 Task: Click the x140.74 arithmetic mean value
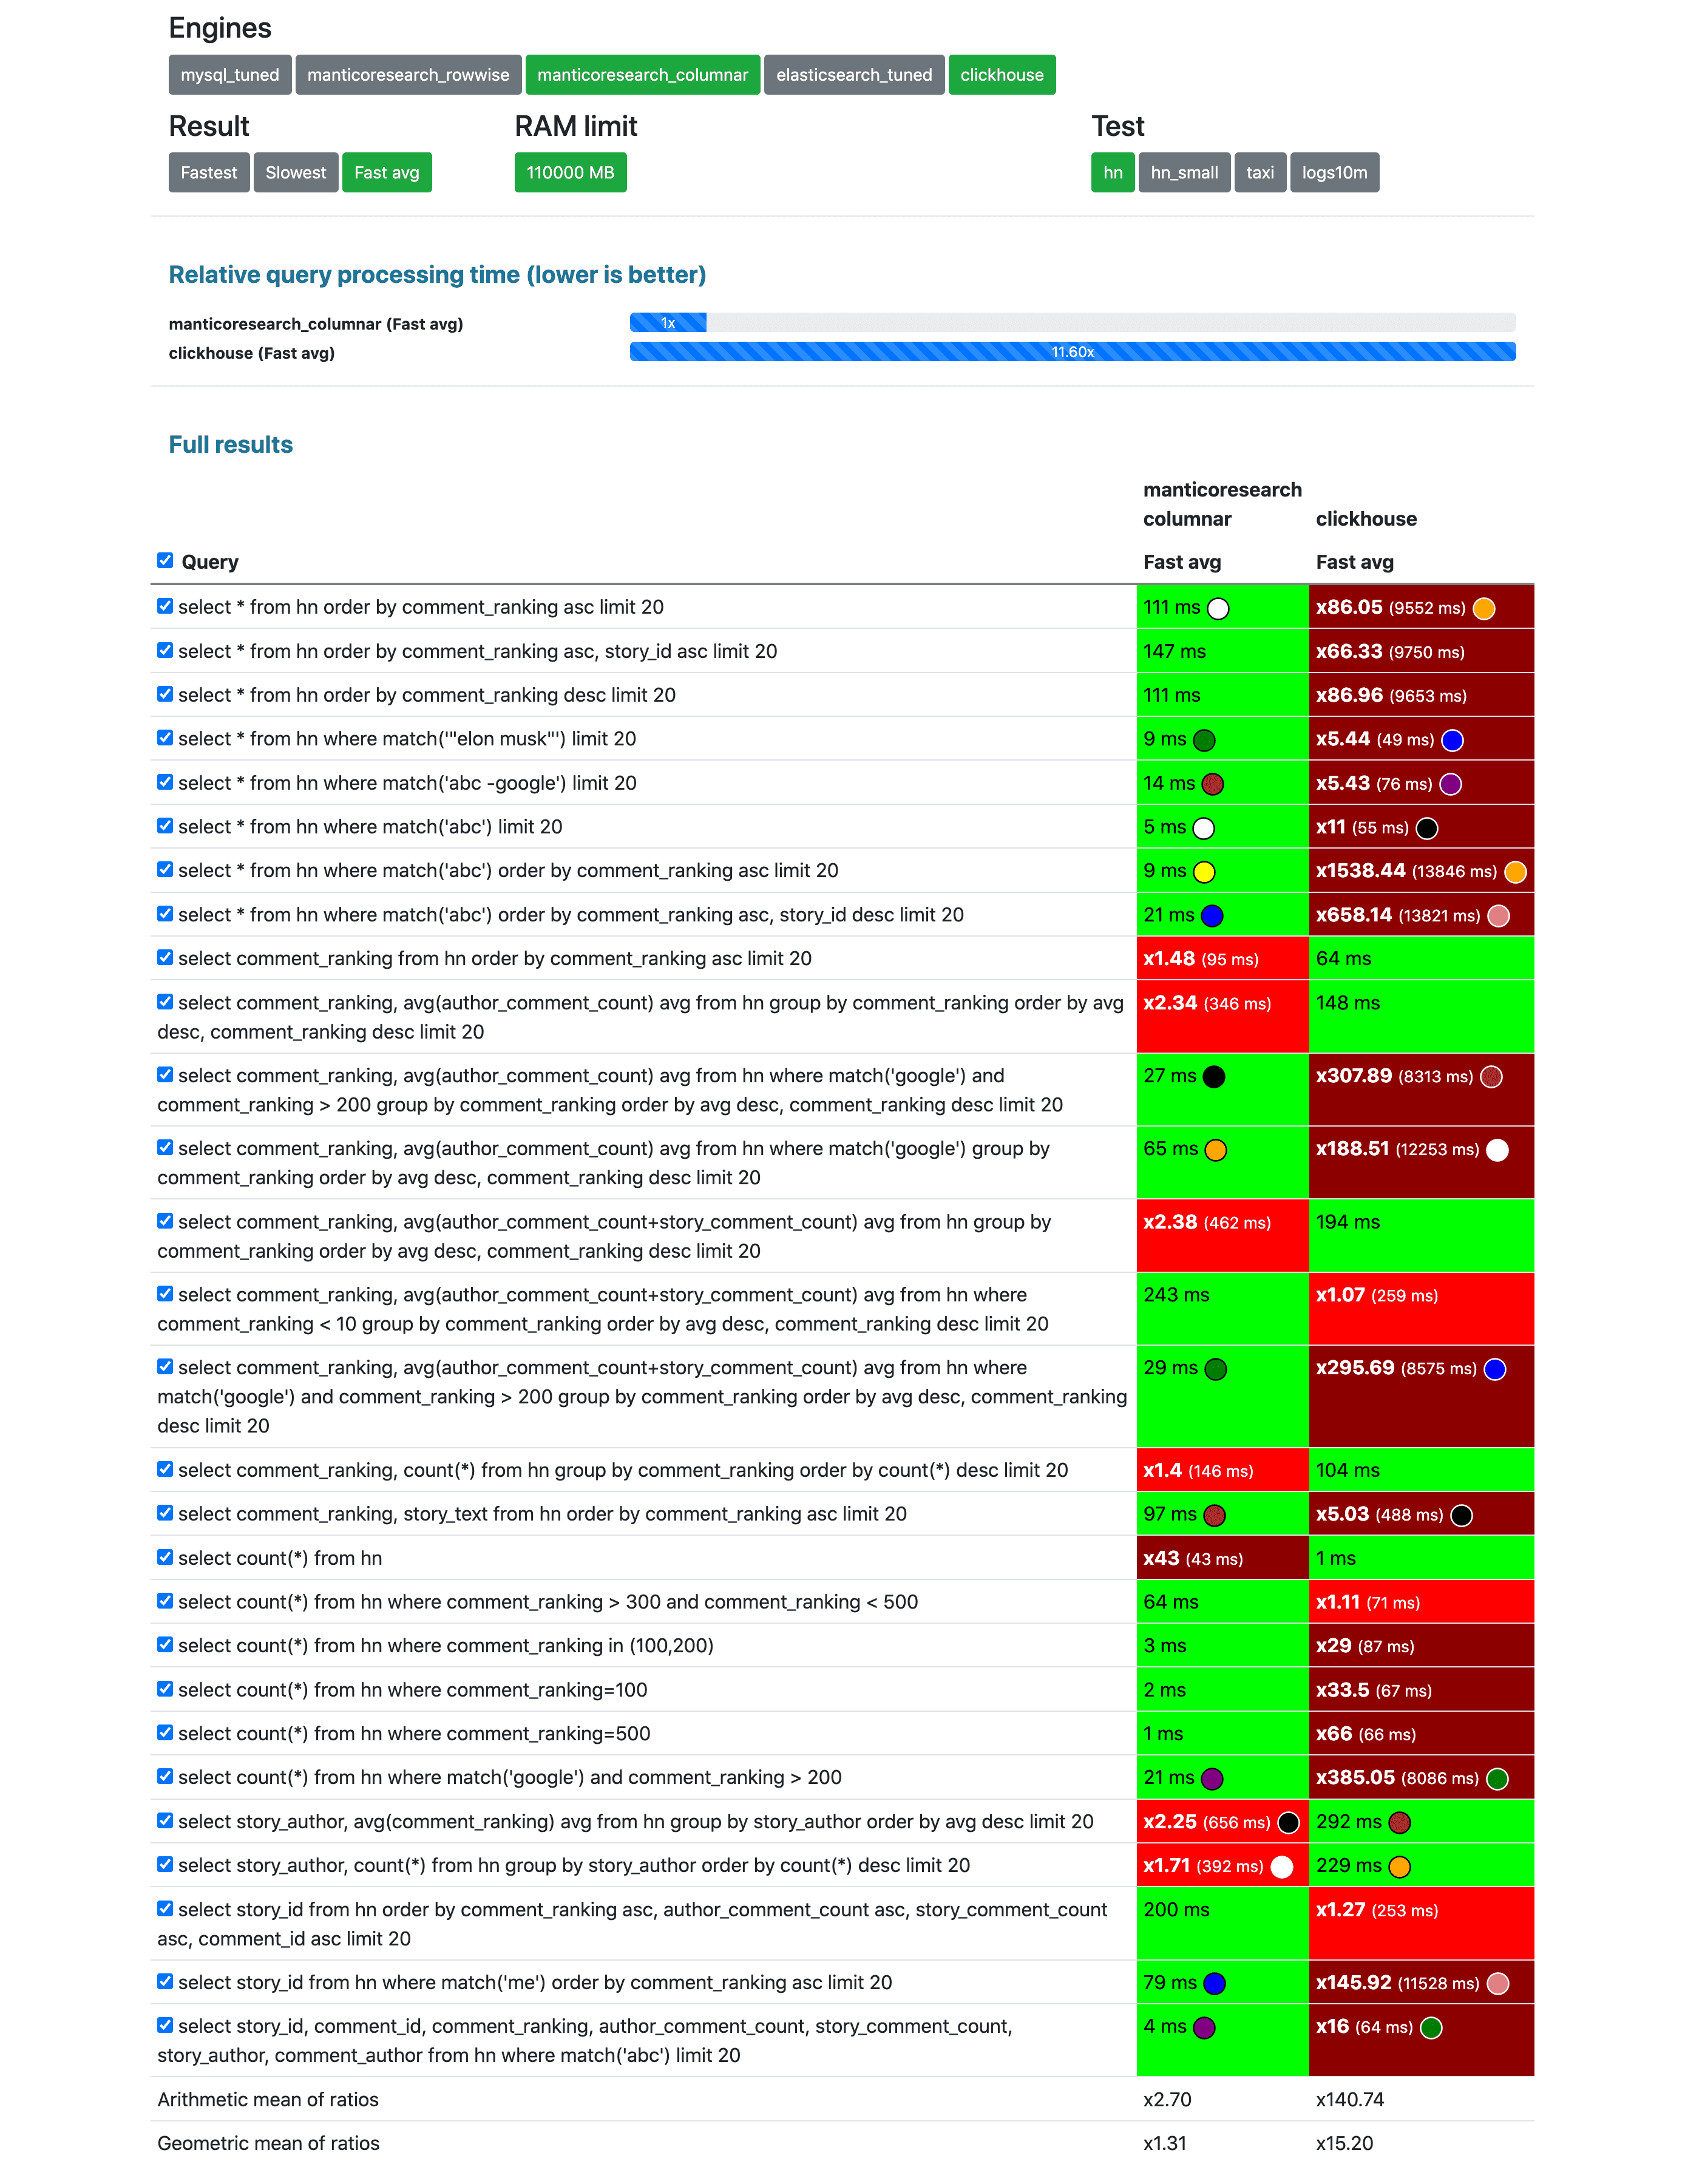[1349, 2099]
